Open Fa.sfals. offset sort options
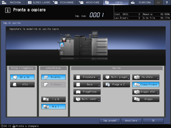Screen dimensions: 171x128 (146, 77)
